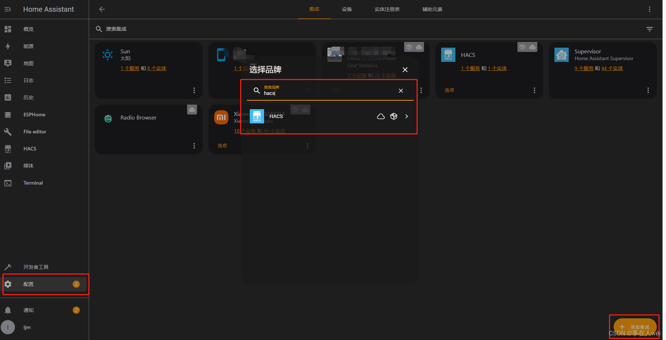Click the HACS card logo icon

448,55
